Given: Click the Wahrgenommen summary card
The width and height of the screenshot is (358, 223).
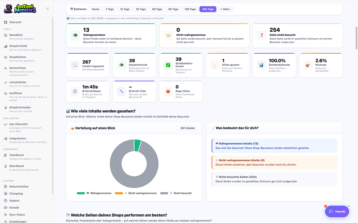Looking at the screenshot, I should [x=111, y=36].
